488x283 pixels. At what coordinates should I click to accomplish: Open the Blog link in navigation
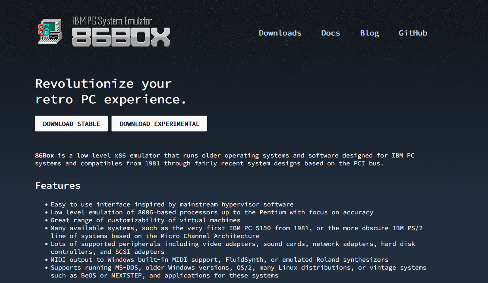369,33
